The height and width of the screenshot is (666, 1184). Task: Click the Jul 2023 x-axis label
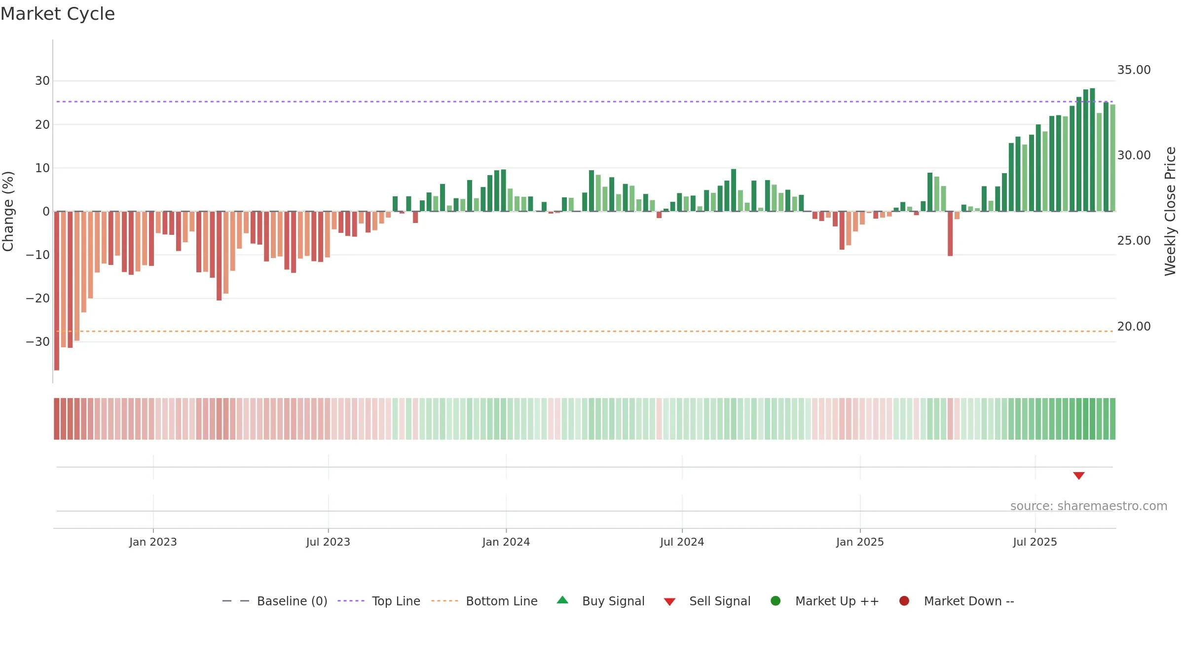tap(328, 542)
